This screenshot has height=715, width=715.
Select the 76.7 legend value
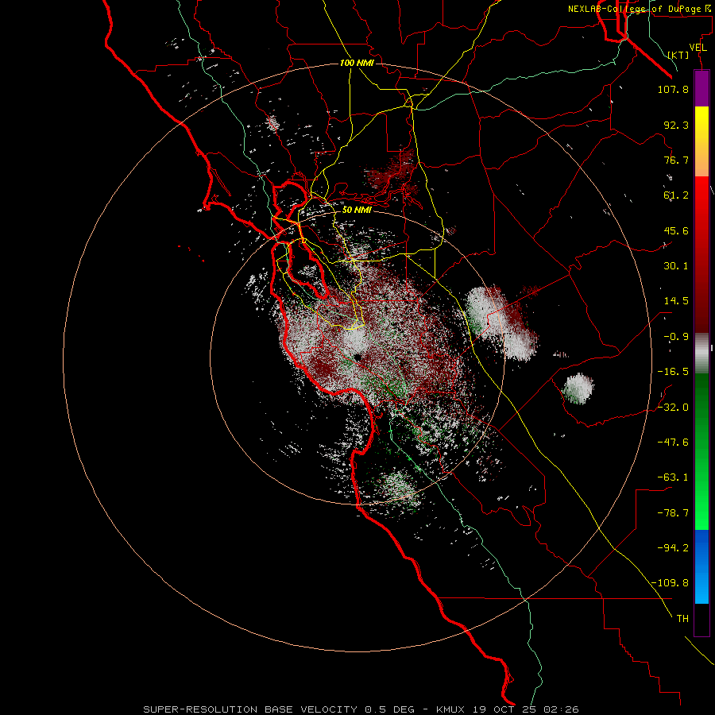pos(676,160)
